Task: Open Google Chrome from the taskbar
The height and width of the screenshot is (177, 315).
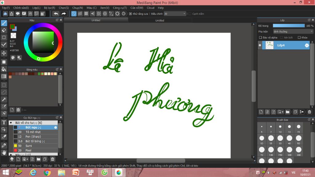Action: [x=47, y=172]
